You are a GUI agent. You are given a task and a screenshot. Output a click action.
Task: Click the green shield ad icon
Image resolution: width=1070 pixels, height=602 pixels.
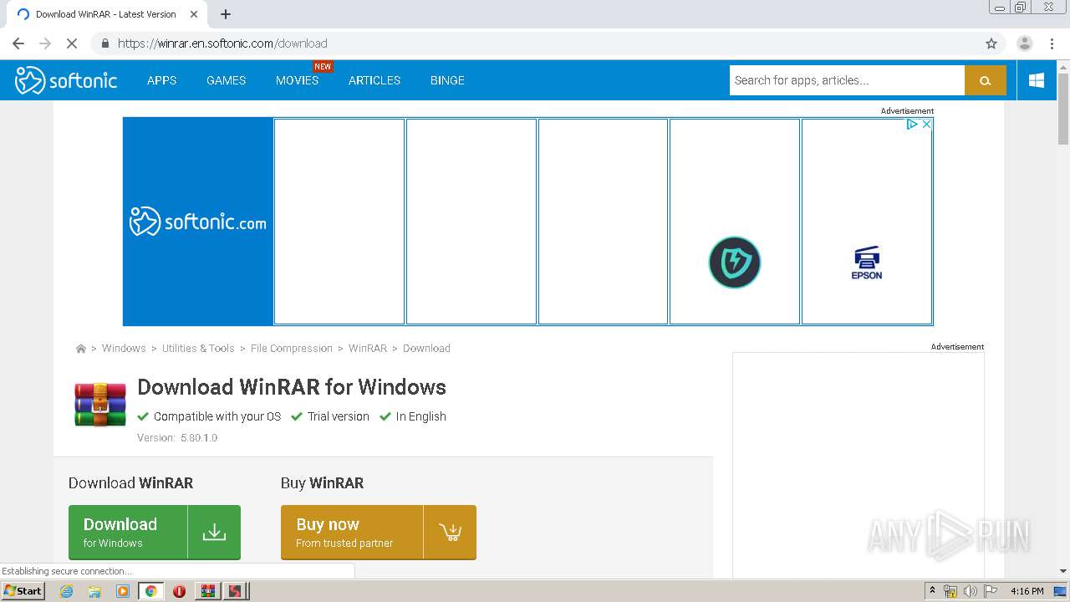point(735,263)
